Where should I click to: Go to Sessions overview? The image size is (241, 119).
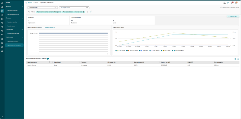12,22
